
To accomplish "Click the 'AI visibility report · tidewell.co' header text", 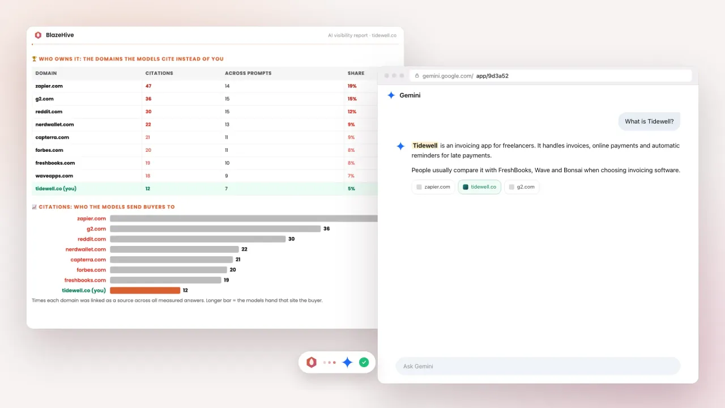I will click(x=362, y=35).
